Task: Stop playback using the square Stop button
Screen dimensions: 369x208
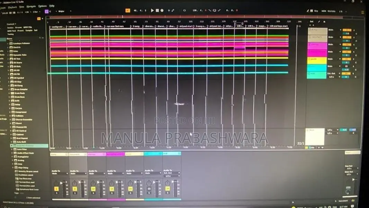Action: [x=157, y=10]
